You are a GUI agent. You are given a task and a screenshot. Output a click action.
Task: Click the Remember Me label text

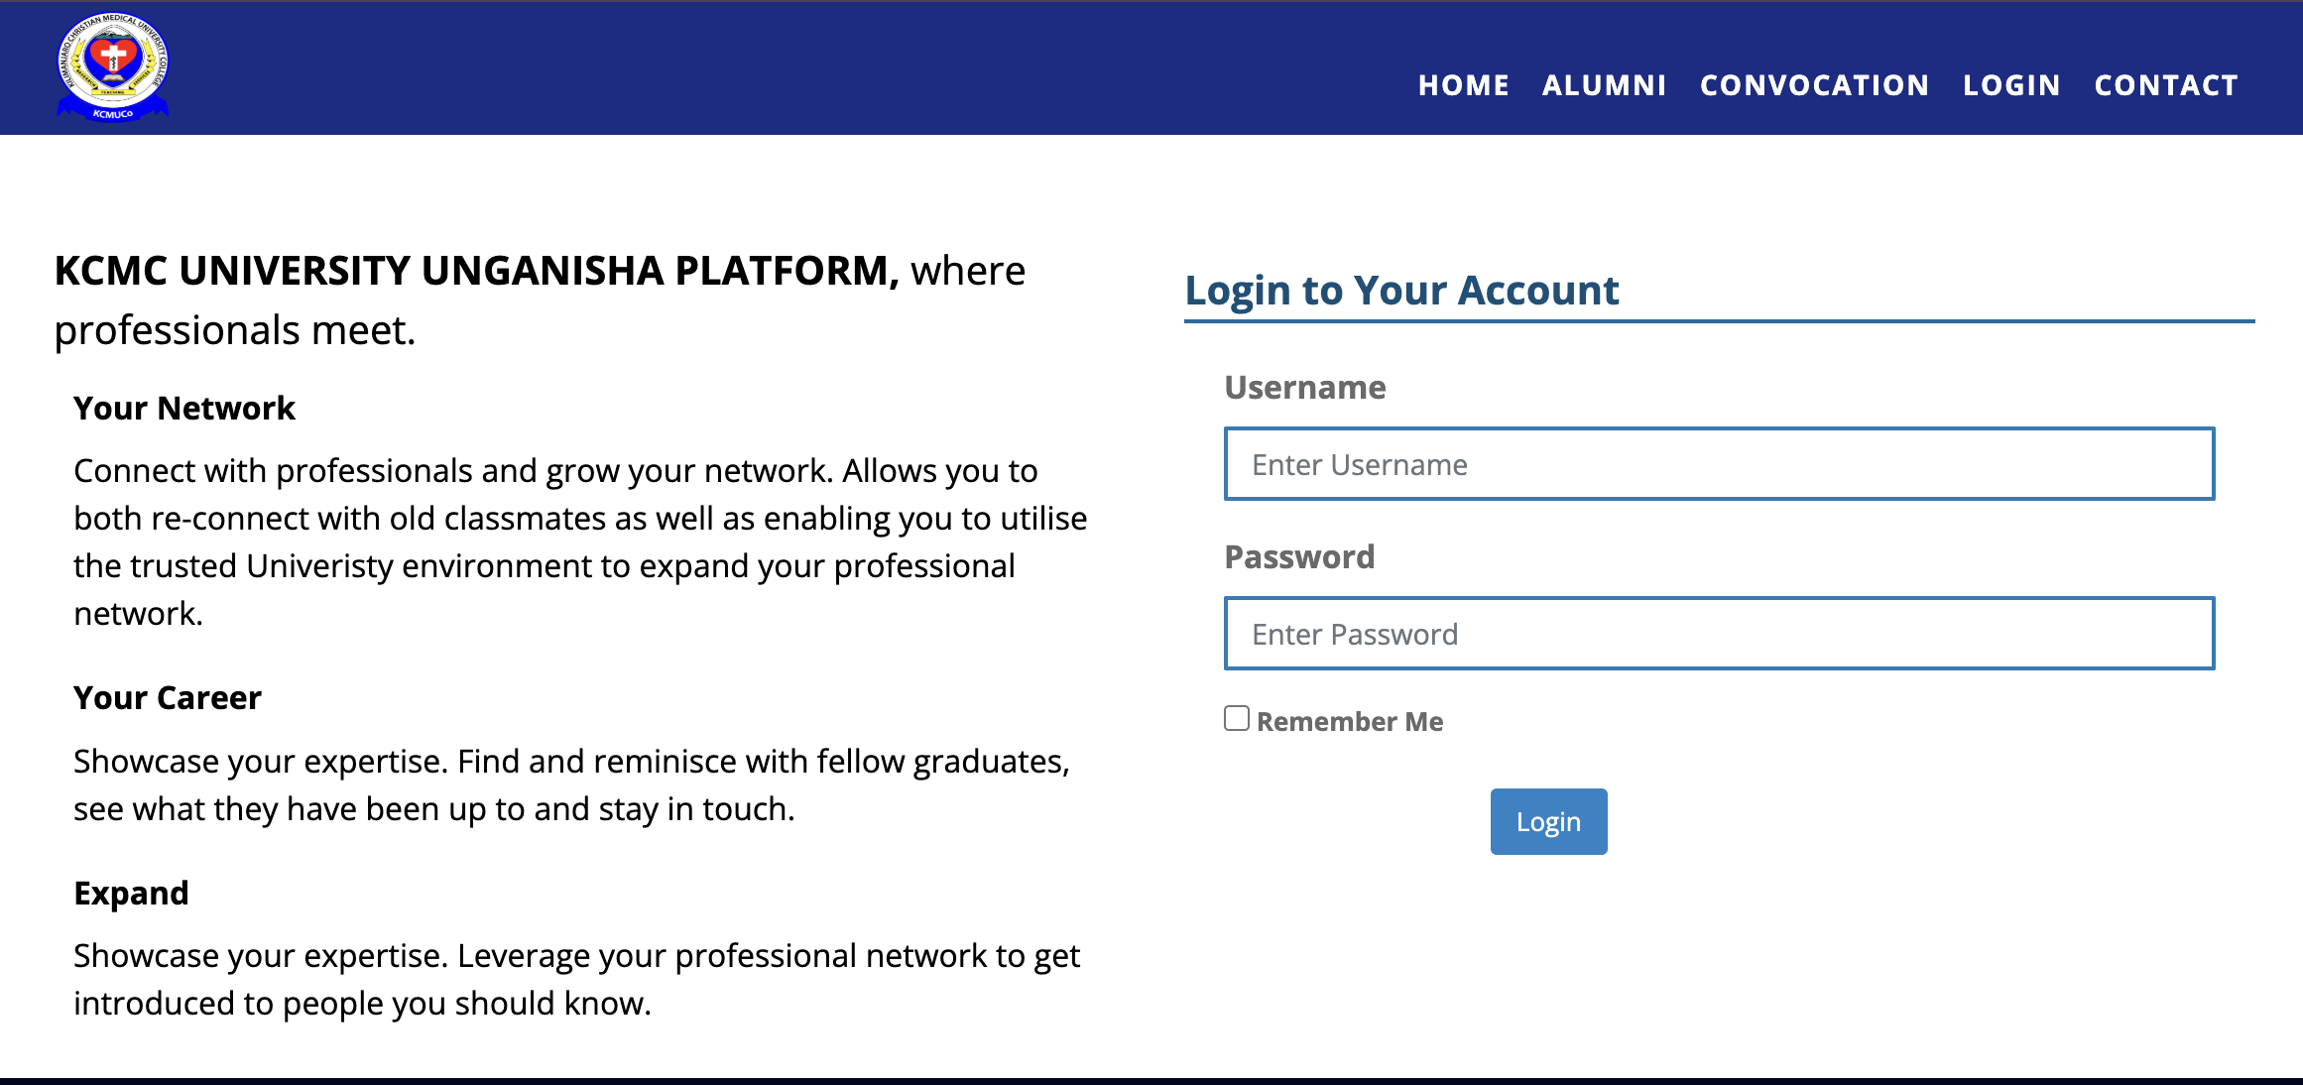point(1349,722)
